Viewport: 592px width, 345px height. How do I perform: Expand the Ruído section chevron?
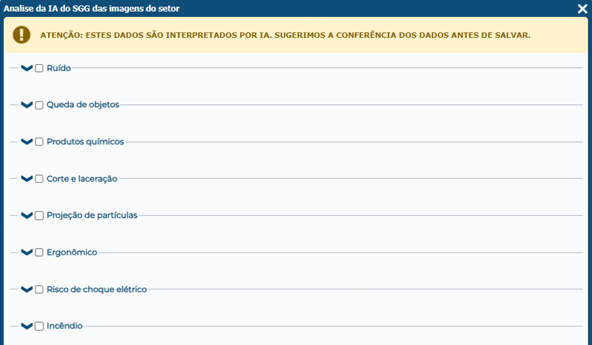tap(27, 68)
